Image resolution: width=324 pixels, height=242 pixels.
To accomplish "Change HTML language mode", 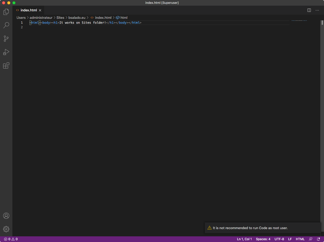I will [x=300, y=239].
